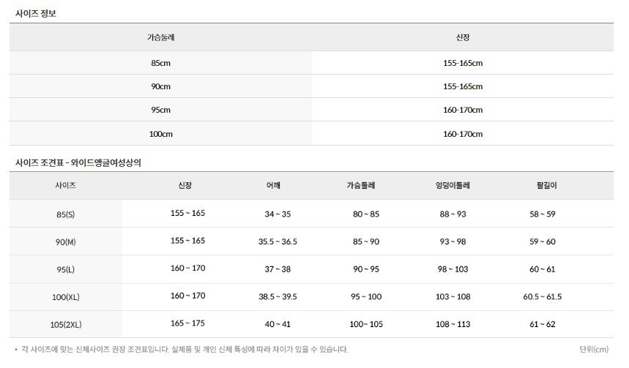This screenshot has width=629, height=368.
Task: Click the 신장 header in top table
Action: pyautogui.click(x=463, y=37)
